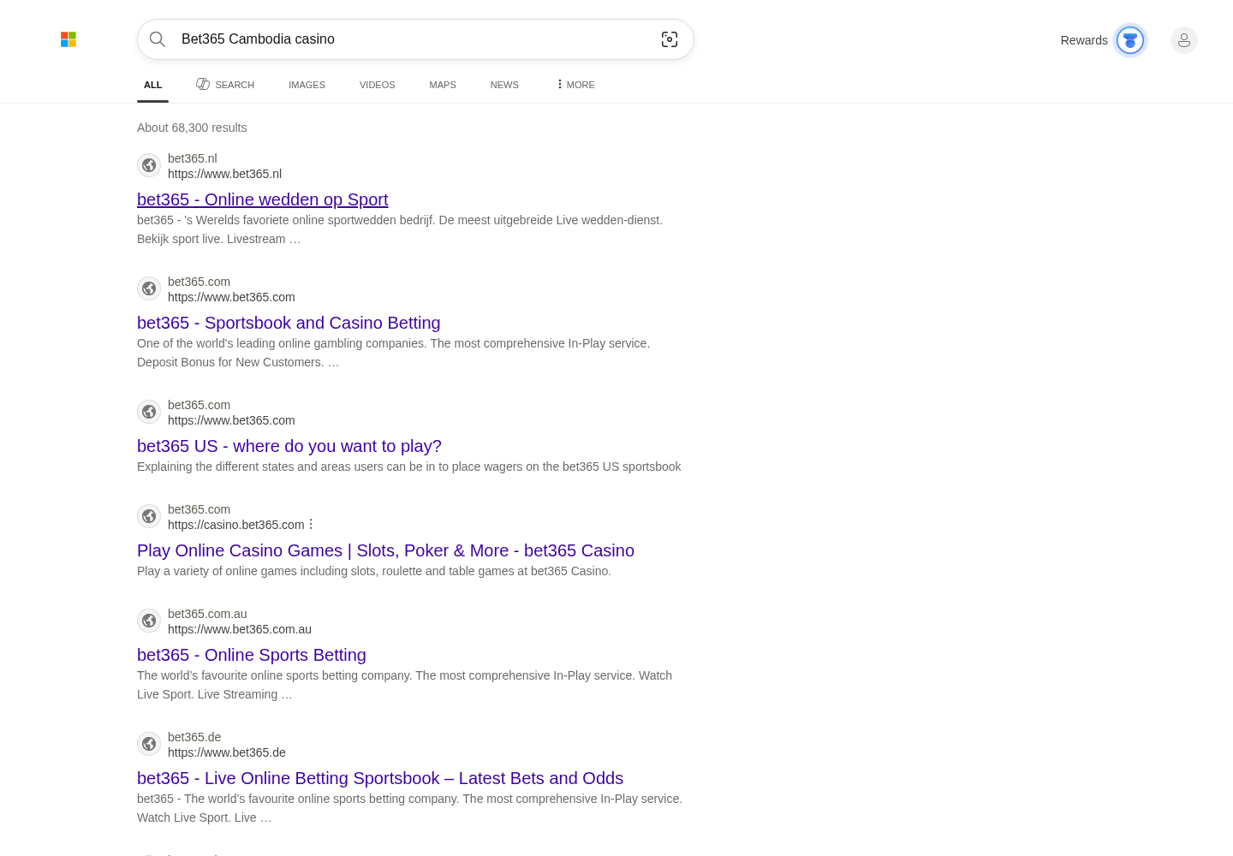The image size is (1233, 856).
Task: Open 'bet365 US - where do you want to play?'
Action: [x=289, y=446]
